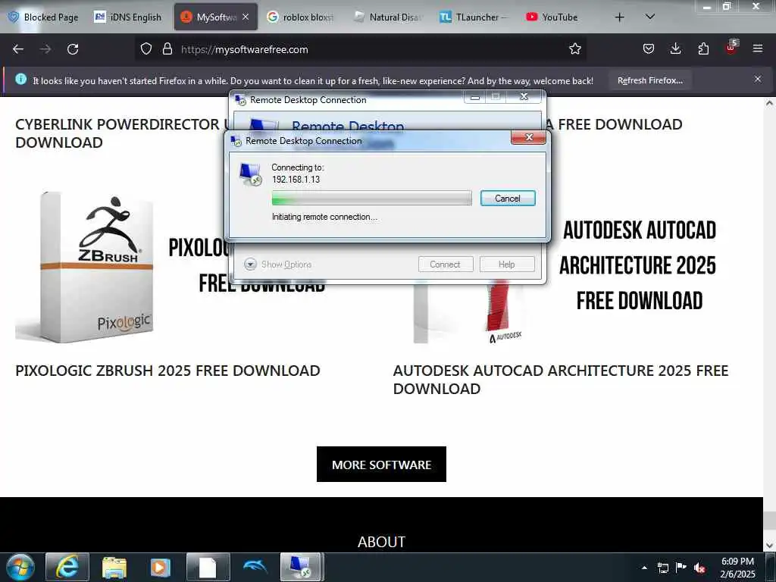Open Pixologic ZBrush 2025 Free Download link
This screenshot has width=776, height=582.
167,371
